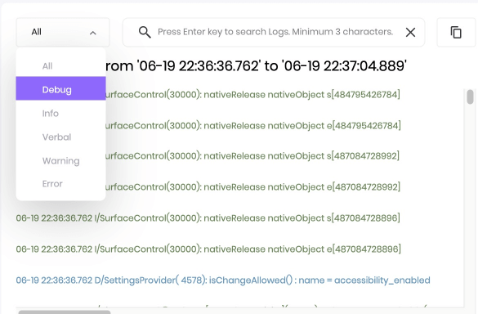The image size is (478, 314).
Task: Click log line nativeObject e[484795426784]
Action: point(253,125)
